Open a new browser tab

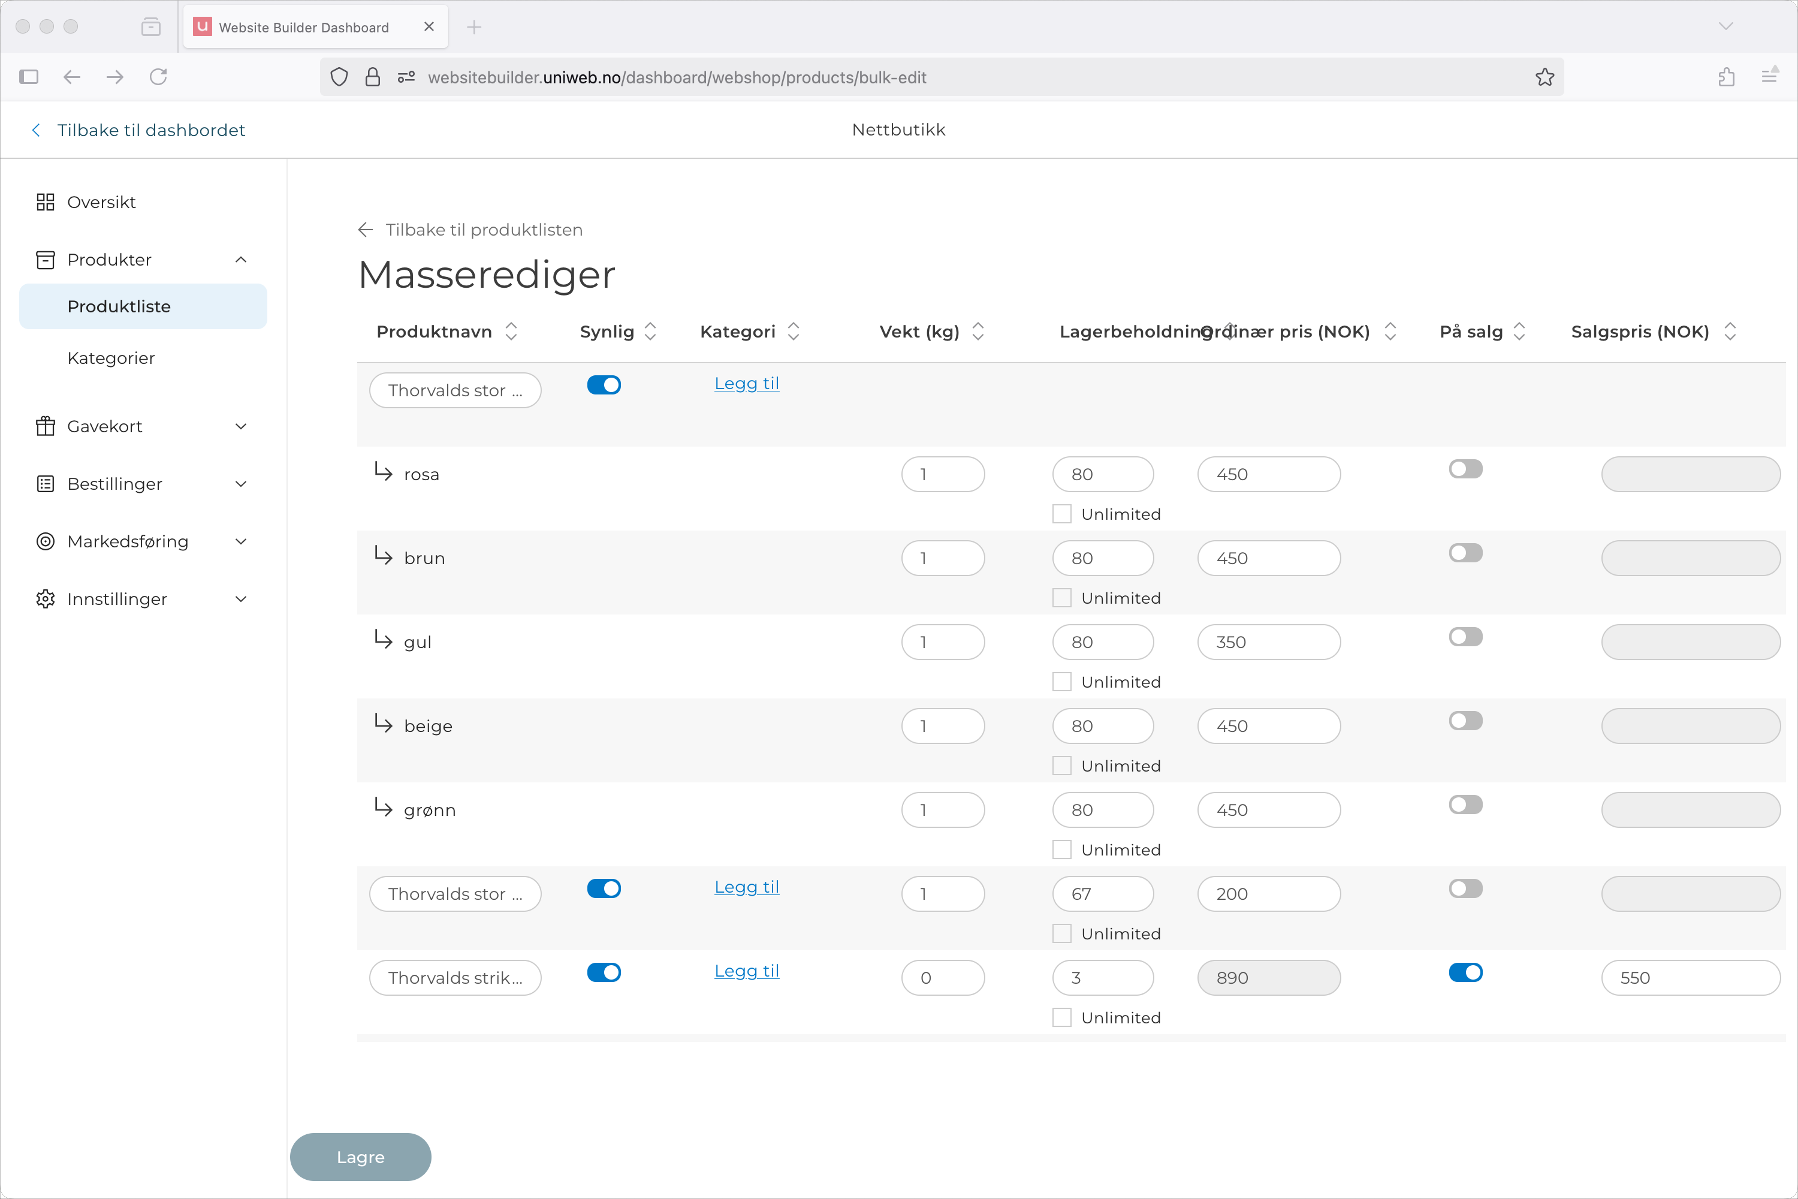474,28
